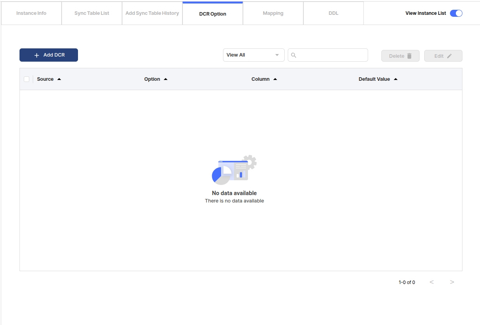Click the Edit button
Image resolution: width=480 pixels, height=325 pixels.
443,56
